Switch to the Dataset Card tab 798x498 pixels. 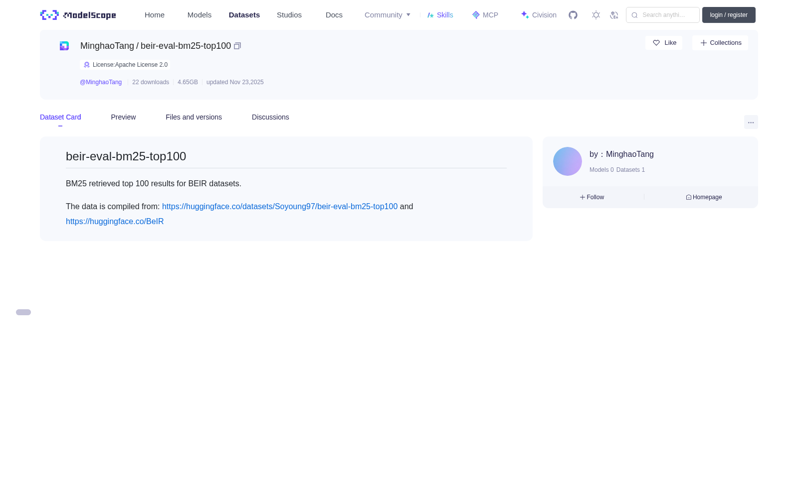(x=60, y=117)
